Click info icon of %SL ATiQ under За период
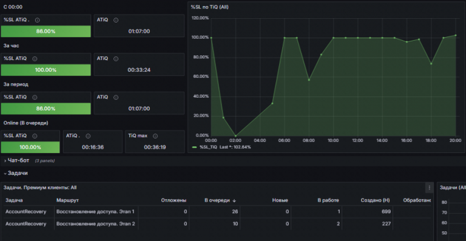The image size is (466, 241). [35, 98]
